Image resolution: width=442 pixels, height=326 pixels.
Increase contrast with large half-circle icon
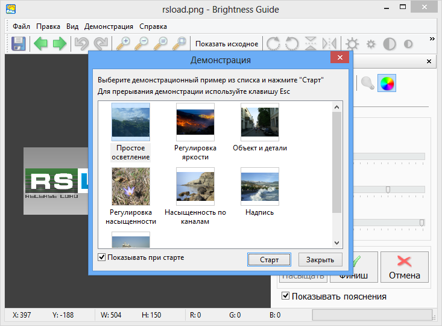[x=390, y=44]
